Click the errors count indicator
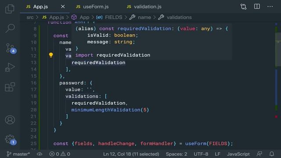The image size is (281, 158). click(x=54, y=154)
